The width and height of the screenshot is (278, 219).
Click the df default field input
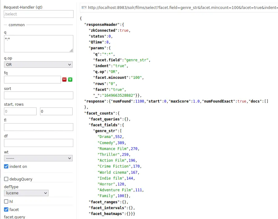pyautogui.click(x=38, y=143)
